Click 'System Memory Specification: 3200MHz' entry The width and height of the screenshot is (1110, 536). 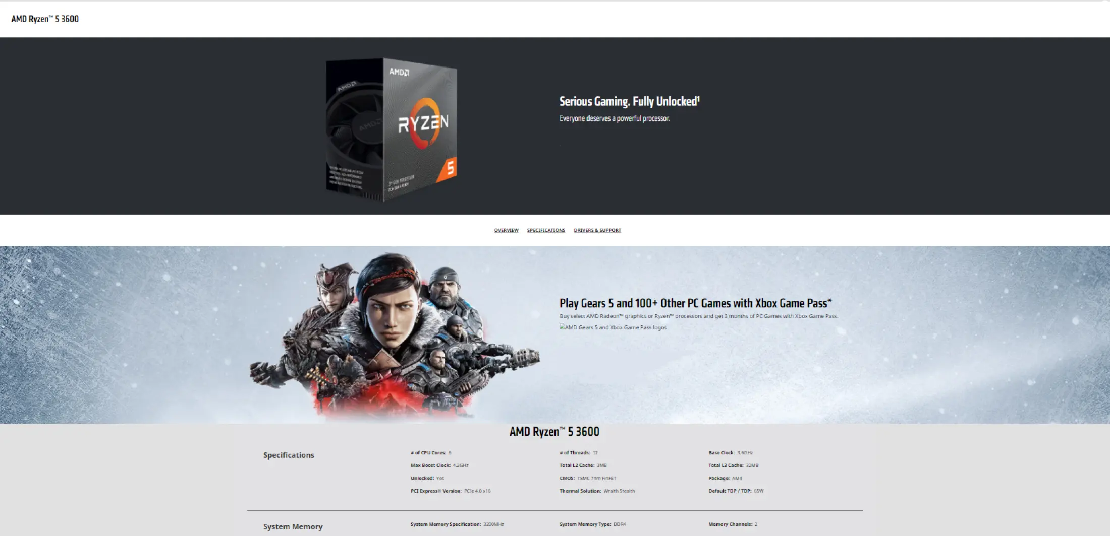tap(457, 524)
